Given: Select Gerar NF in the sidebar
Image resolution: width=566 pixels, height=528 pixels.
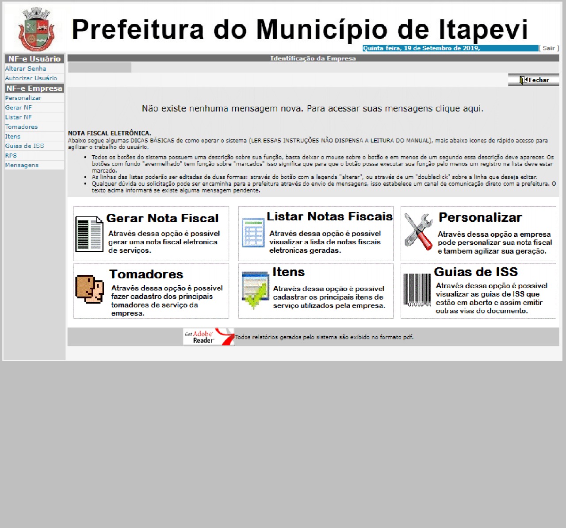Looking at the screenshot, I should point(18,108).
